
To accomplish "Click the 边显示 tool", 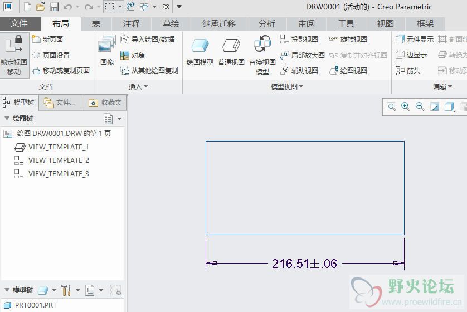I will (x=411, y=55).
